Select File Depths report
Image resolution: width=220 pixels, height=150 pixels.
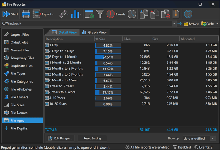22,128
